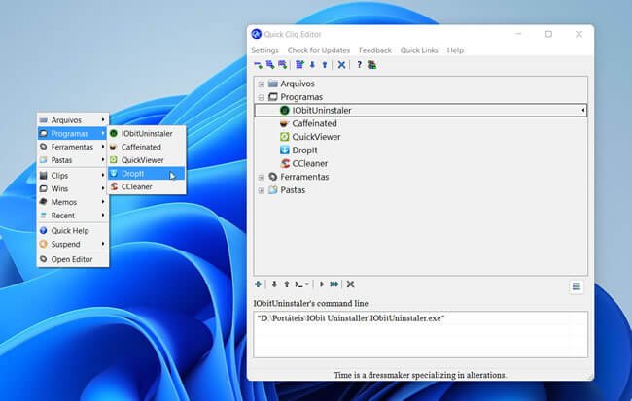The image size is (632, 401).
Task: Open Recent submenu in popup menu
Action: coord(73,216)
